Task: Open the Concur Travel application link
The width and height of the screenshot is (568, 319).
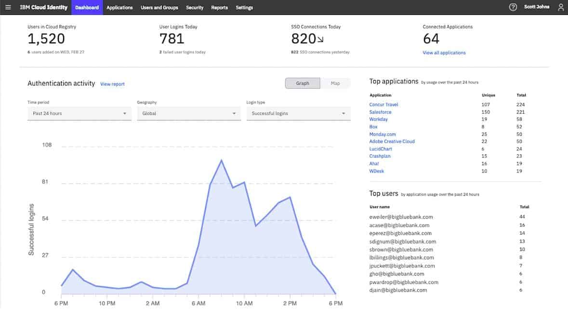Action: 383,105
